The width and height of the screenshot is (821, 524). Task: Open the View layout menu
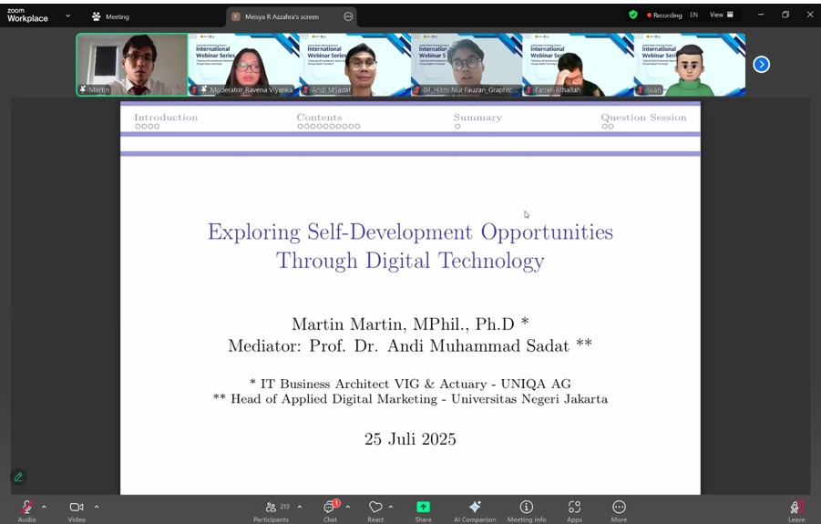(722, 15)
